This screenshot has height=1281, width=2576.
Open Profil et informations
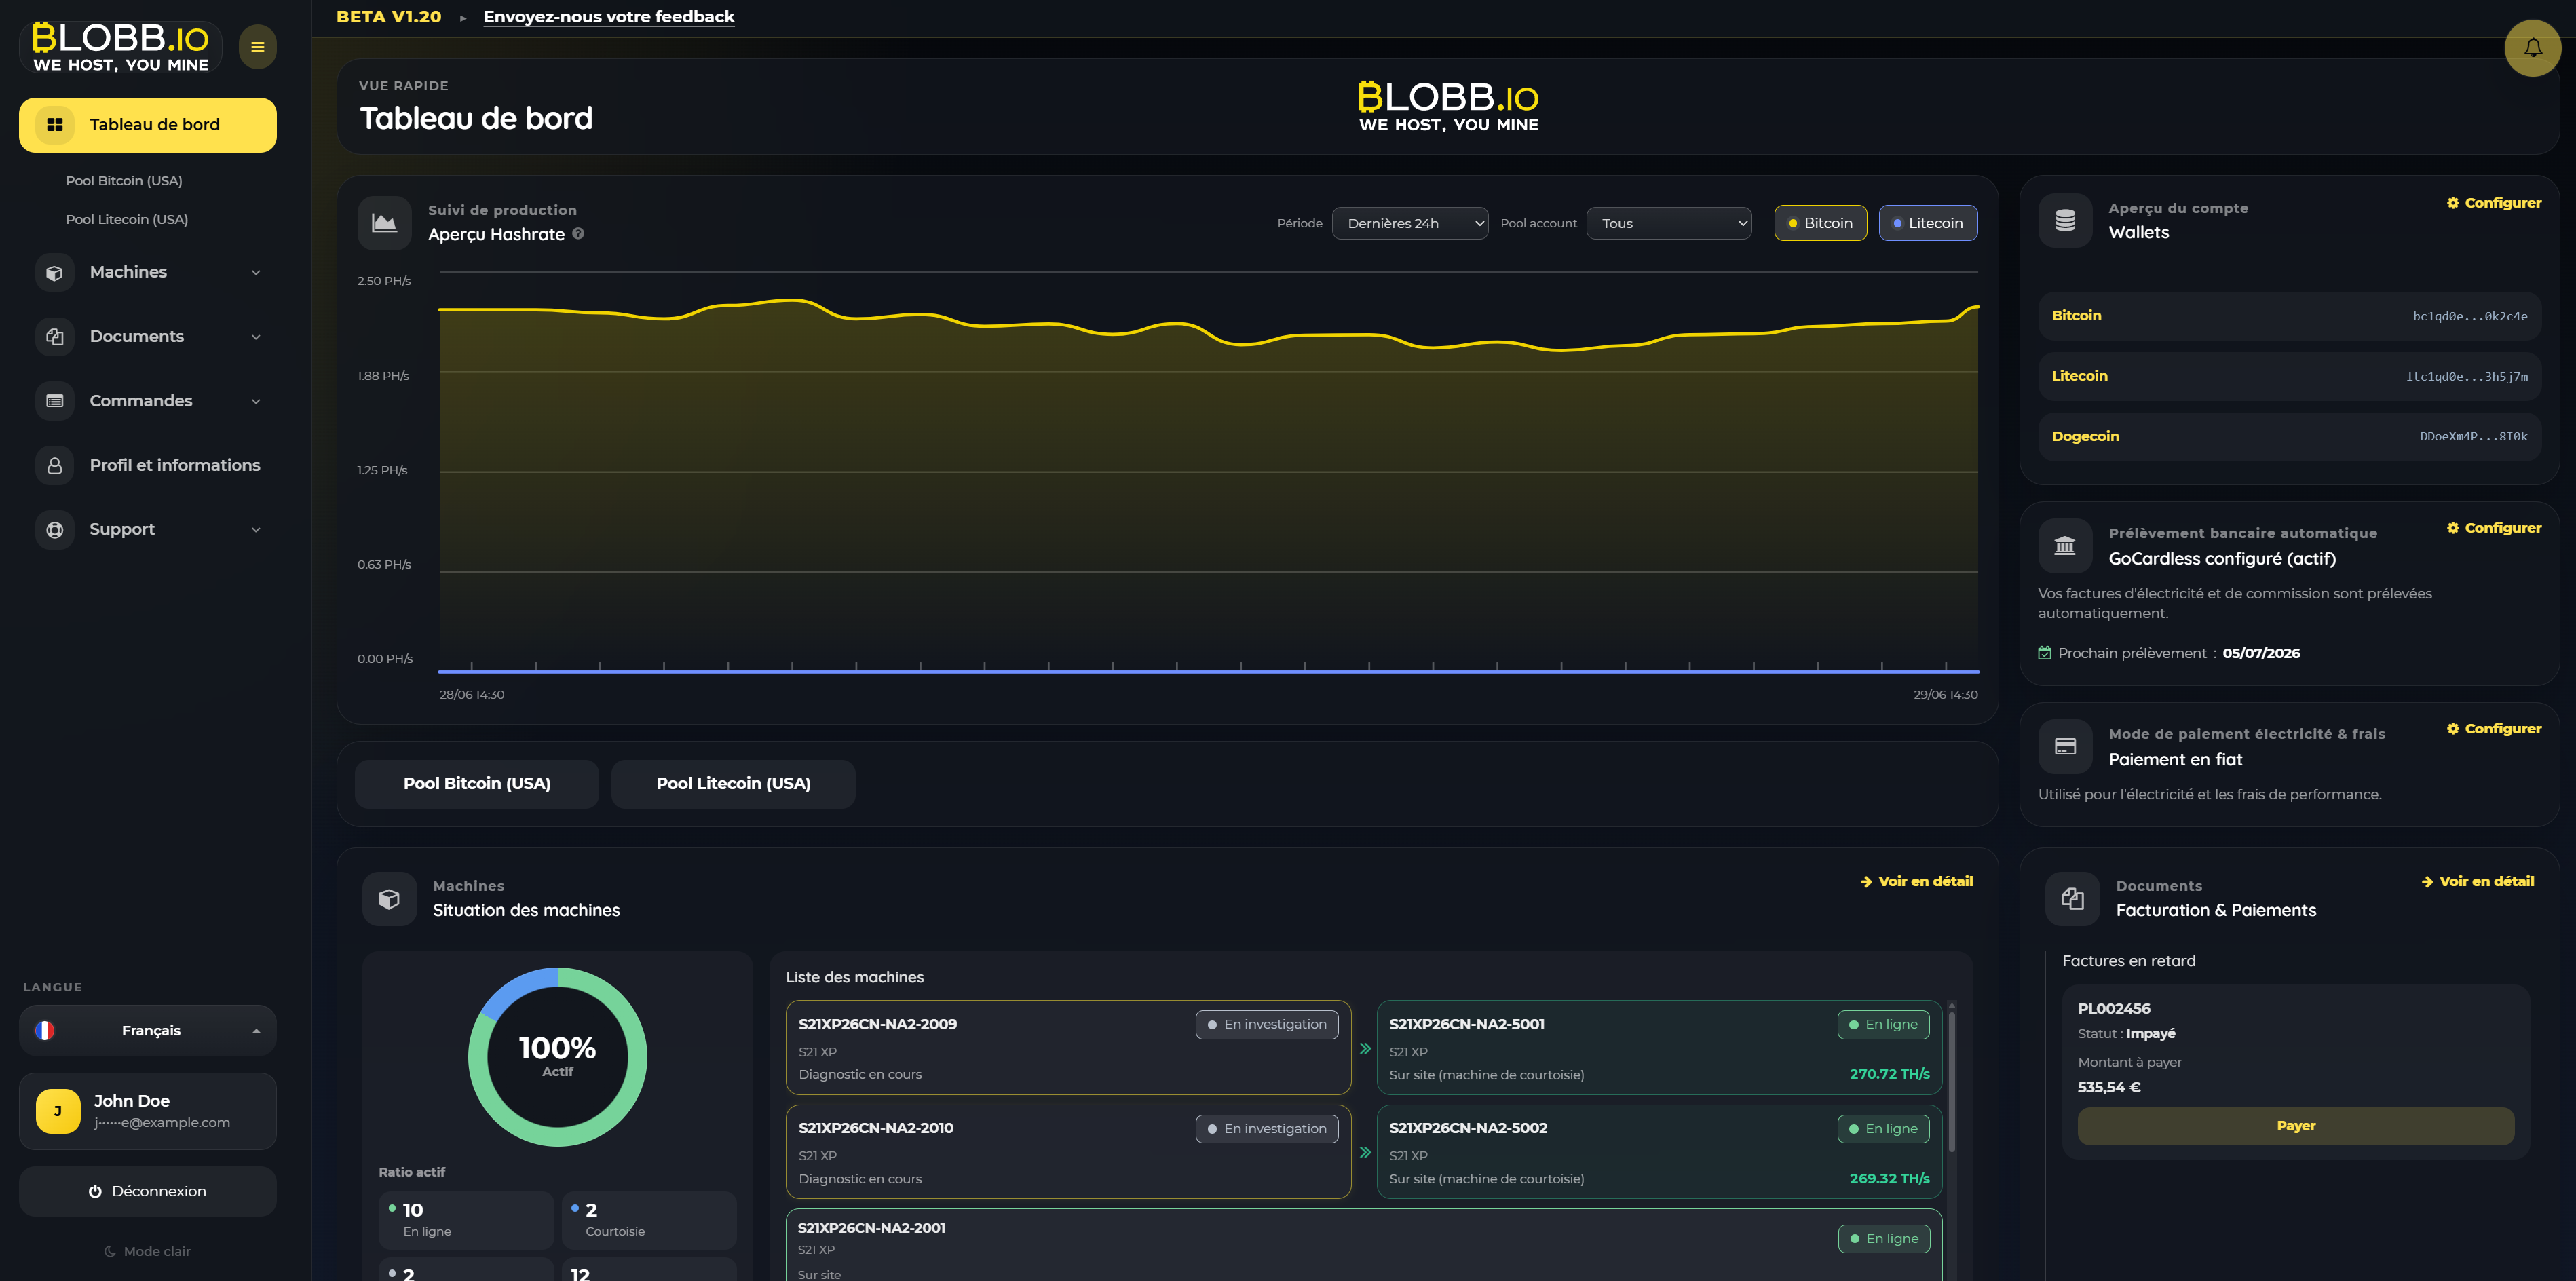click(x=148, y=465)
